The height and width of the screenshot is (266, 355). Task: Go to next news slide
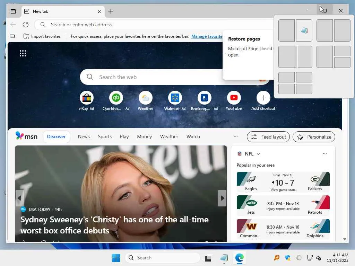point(222,198)
